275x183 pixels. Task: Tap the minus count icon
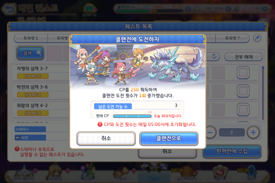(x=210, y=133)
